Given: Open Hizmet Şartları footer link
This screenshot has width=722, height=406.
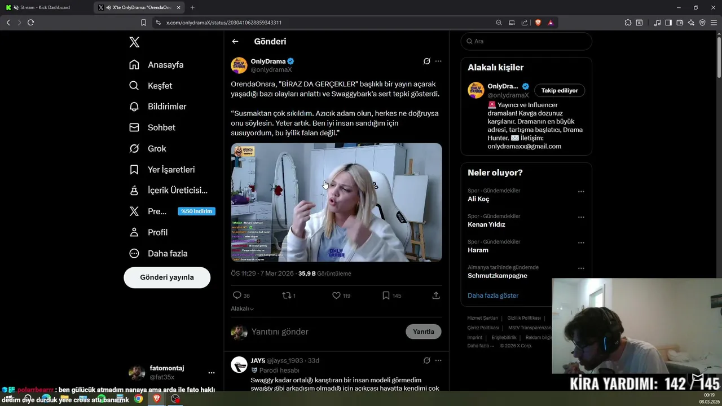Looking at the screenshot, I should (x=483, y=318).
